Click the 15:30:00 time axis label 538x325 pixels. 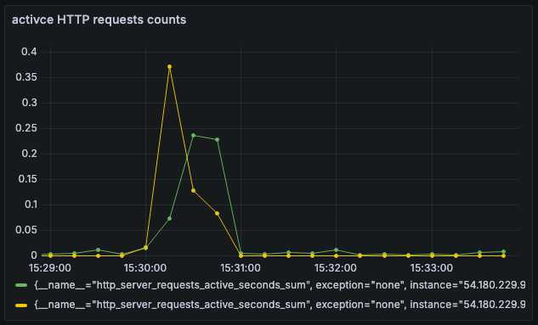[x=145, y=268]
